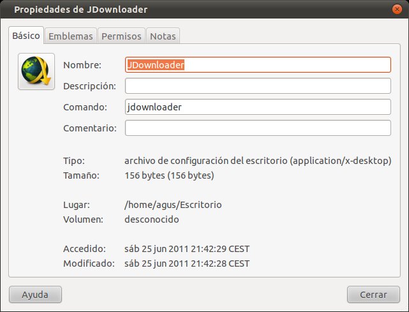Click into the Comentario text box
409x312 pixels.
[x=258, y=128]
